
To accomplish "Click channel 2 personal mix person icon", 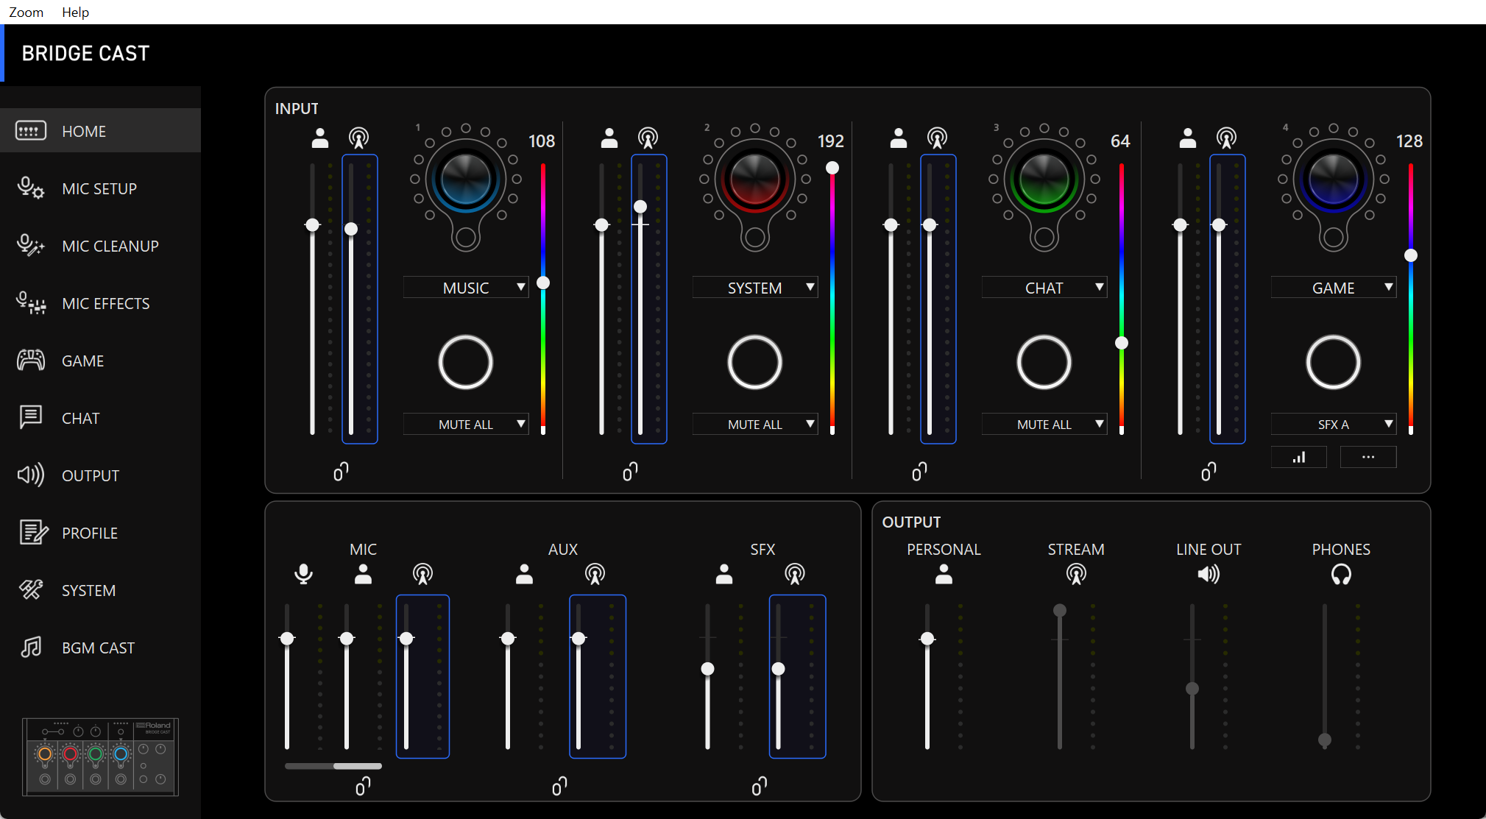I will click(609, 138).
